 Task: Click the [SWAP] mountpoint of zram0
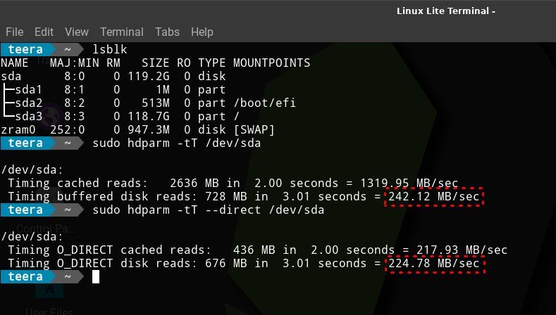click(254, 130)
